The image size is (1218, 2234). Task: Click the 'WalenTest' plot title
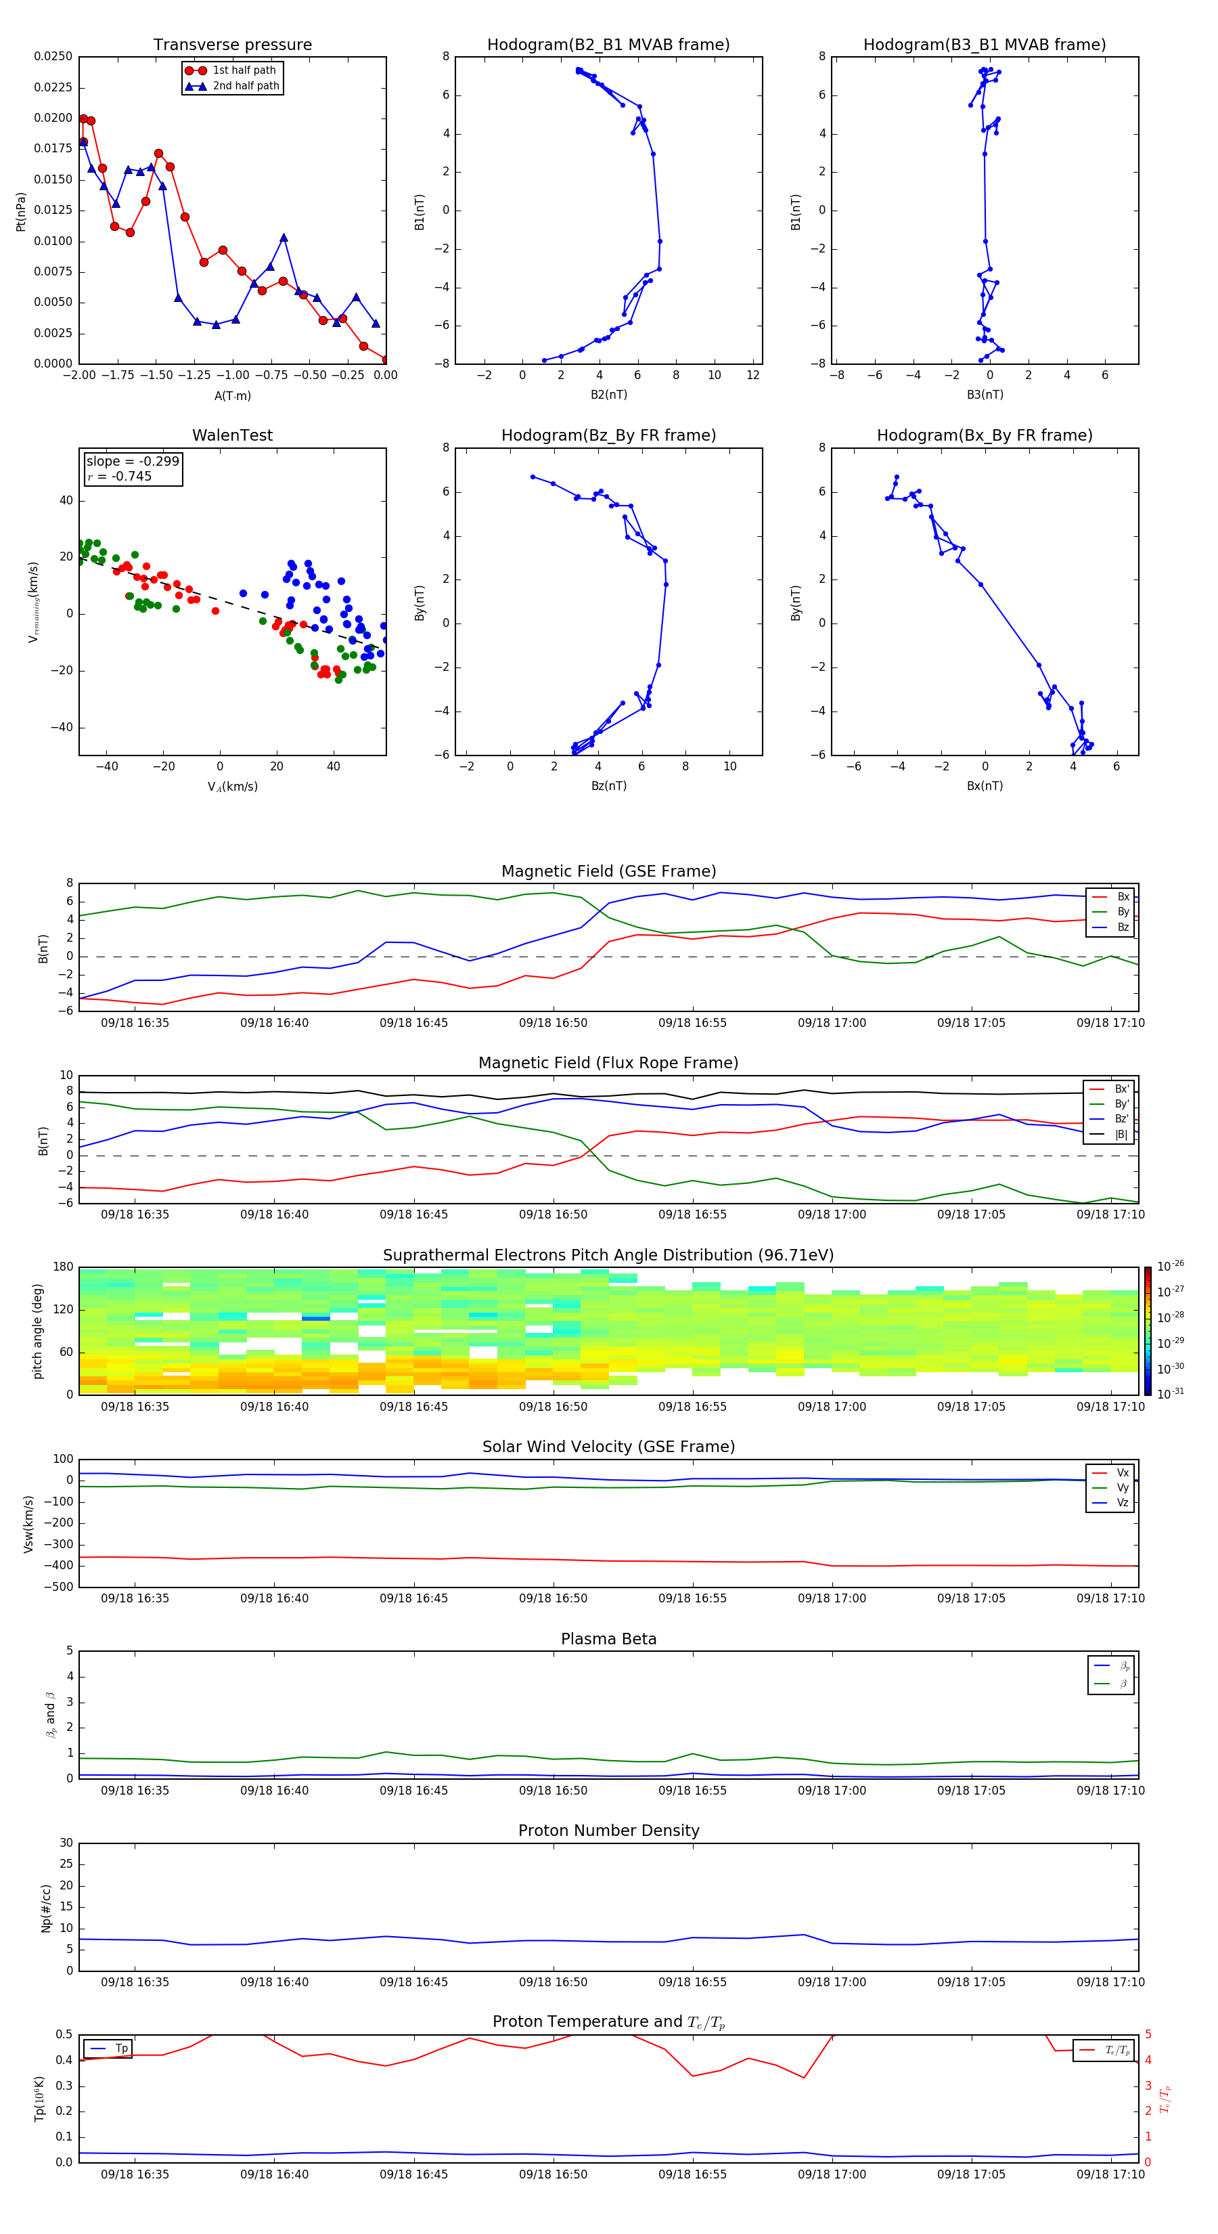tap(232, 435)
